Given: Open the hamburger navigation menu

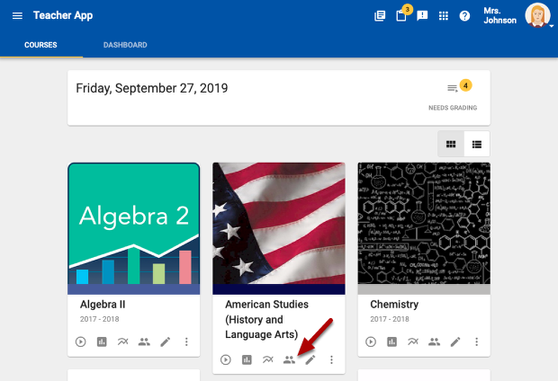Looking at the screenshot, I should coord(18,16).
